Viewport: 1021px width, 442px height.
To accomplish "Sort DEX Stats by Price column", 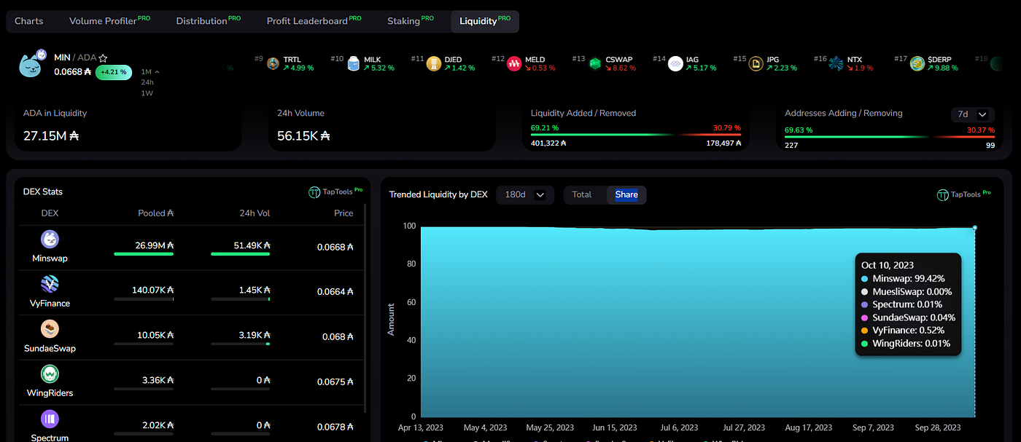I will 343,213.
